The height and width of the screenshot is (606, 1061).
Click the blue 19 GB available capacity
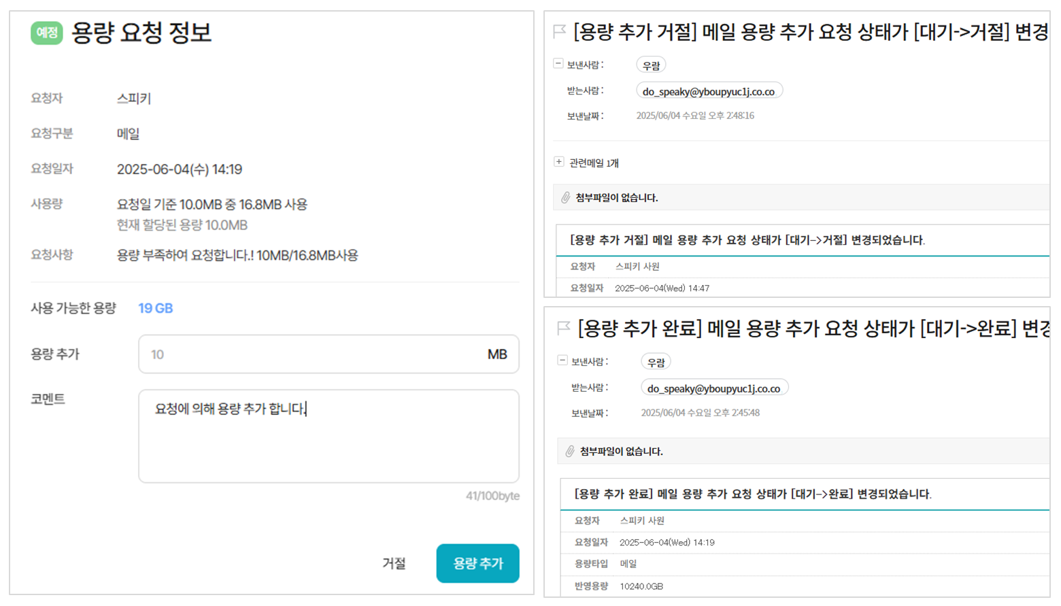pos(156,309)
